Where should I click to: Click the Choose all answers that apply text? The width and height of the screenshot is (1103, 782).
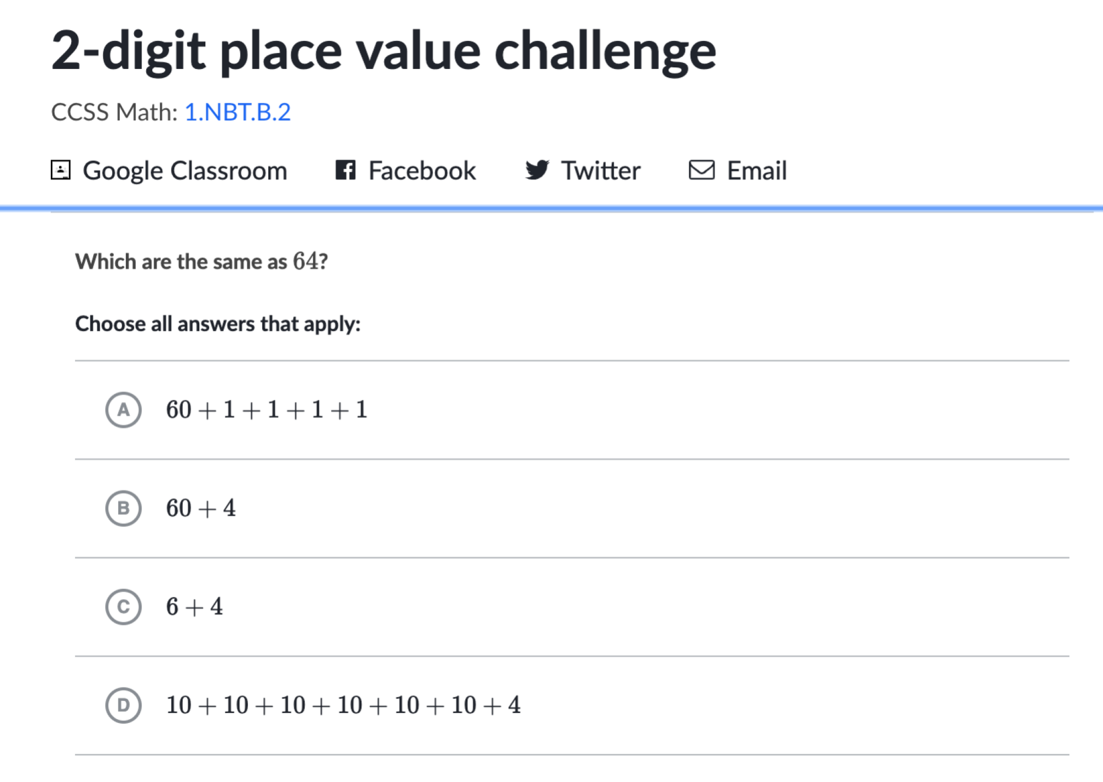pos(218,324)
